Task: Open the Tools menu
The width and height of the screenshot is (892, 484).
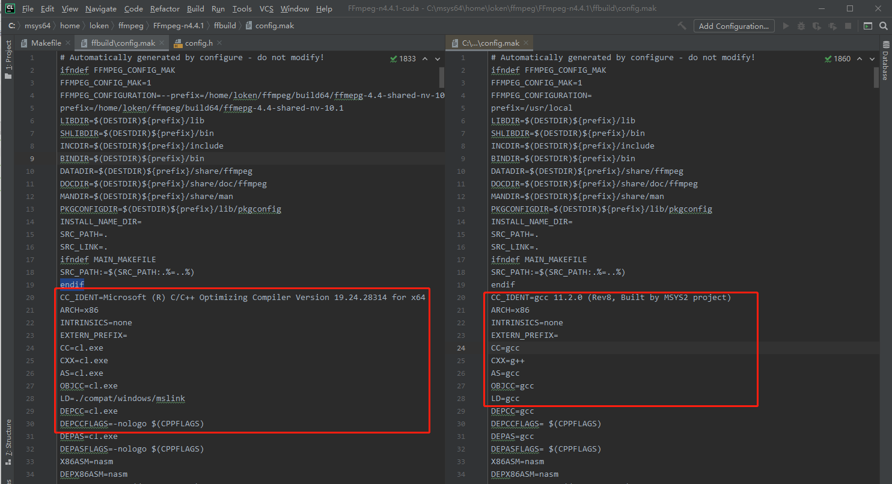Action: pos(242,8)
